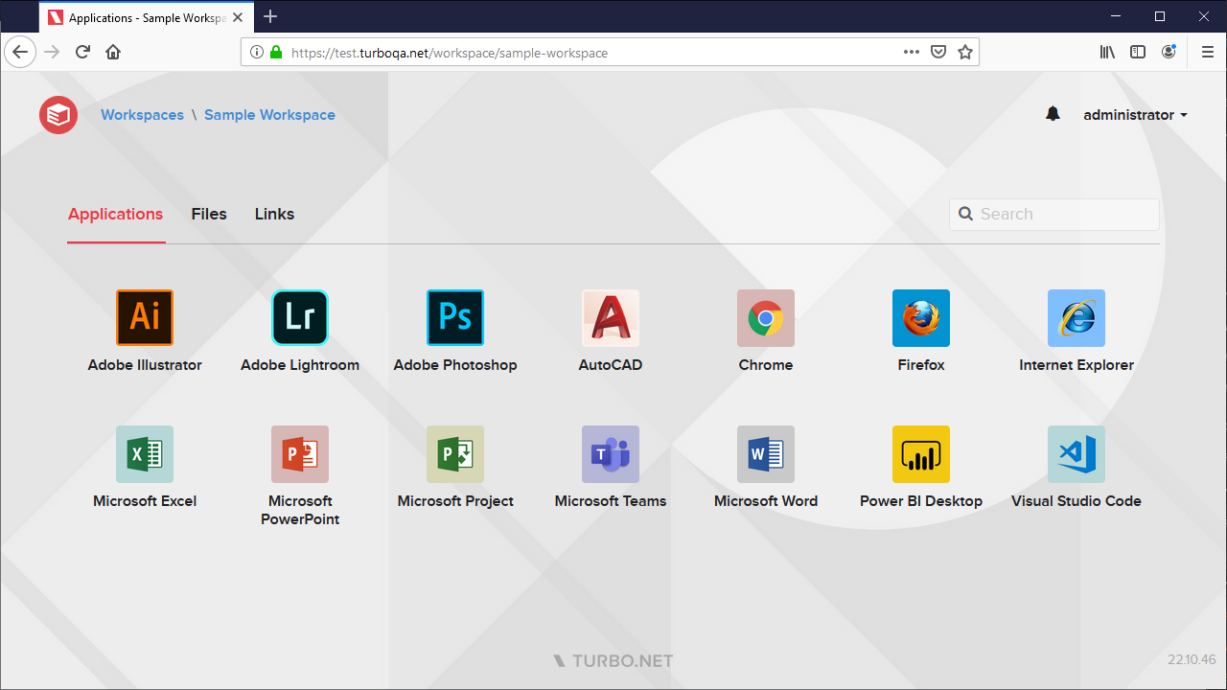
Task: Open a new browser tab
Action: [x=270, y=16]
